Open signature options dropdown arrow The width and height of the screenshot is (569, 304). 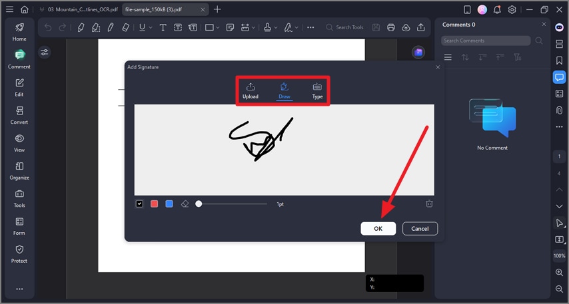click(x=296, y=27)
